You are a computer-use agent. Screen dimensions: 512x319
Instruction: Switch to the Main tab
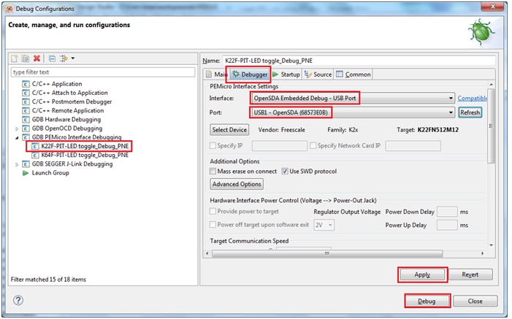click(x=216, y=74)
